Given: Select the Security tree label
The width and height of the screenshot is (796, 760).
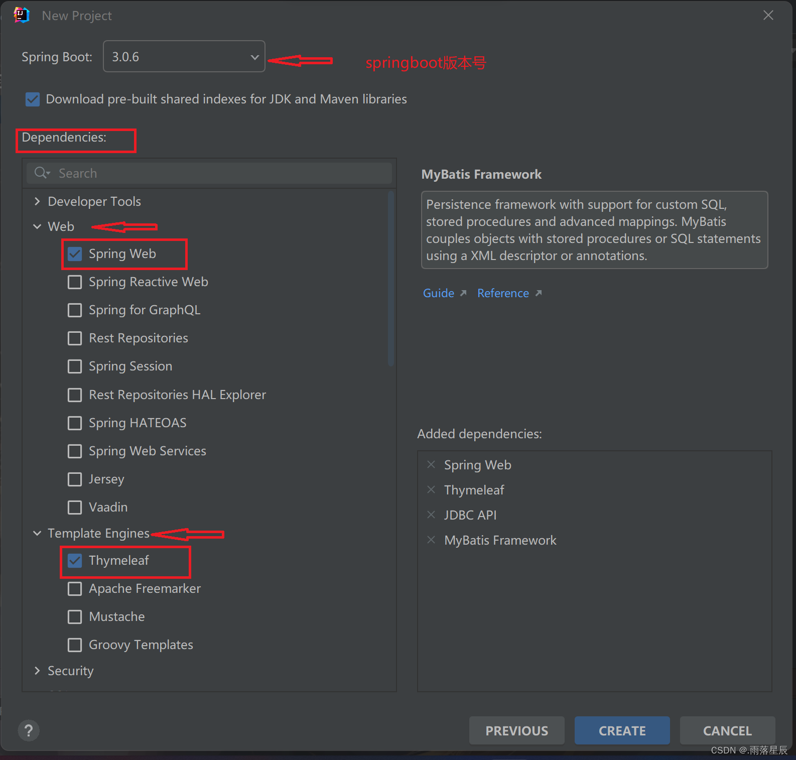Looking at the screenshot, I should coord(71,671).
